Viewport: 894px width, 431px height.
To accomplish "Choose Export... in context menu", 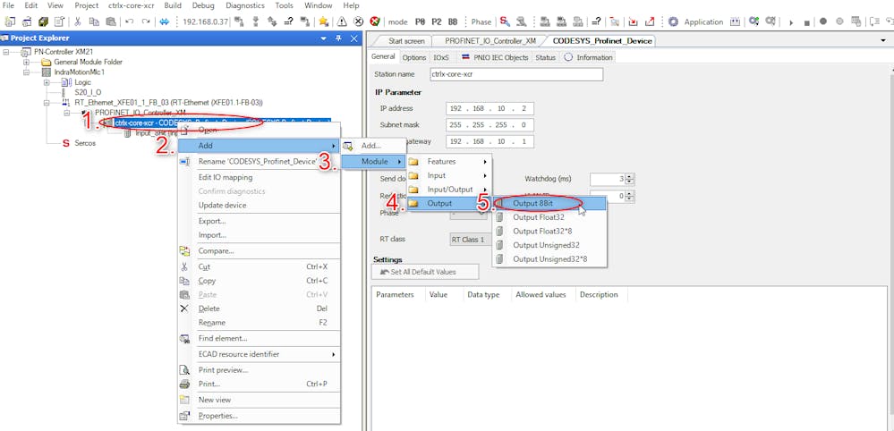I will click(260, 221).
